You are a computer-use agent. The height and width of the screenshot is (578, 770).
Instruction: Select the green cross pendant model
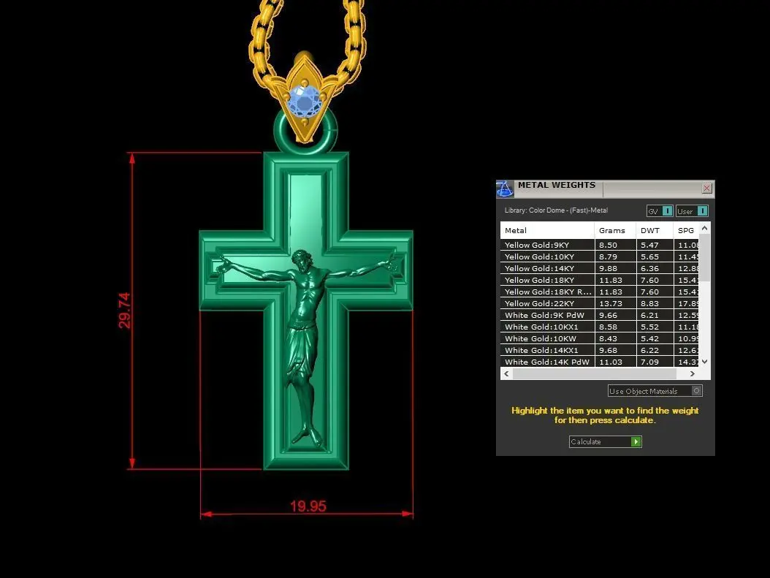click(x=306, y=311)
